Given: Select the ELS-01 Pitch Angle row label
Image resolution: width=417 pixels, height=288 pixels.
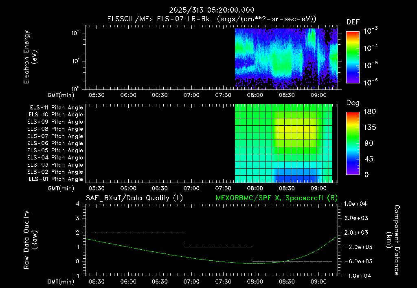Looking at the screenshot, I should coord(56,179).
